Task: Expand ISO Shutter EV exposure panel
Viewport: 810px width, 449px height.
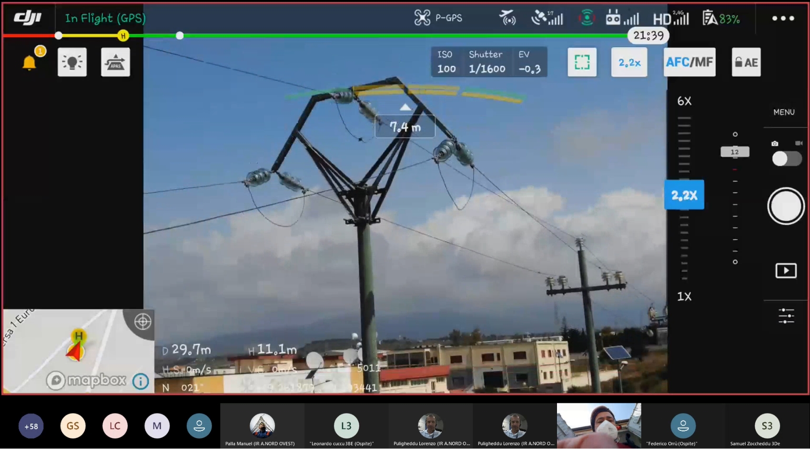Action: (x=489, y=62)
